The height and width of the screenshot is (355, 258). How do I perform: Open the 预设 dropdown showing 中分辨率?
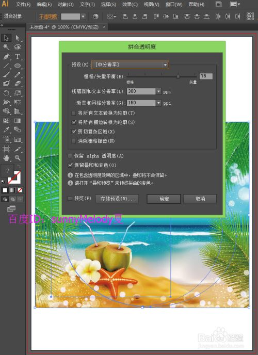coord(130,64)
